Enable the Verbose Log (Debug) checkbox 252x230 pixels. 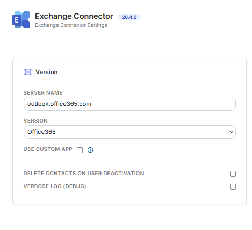pyautogui.click(x=233, y=186)
